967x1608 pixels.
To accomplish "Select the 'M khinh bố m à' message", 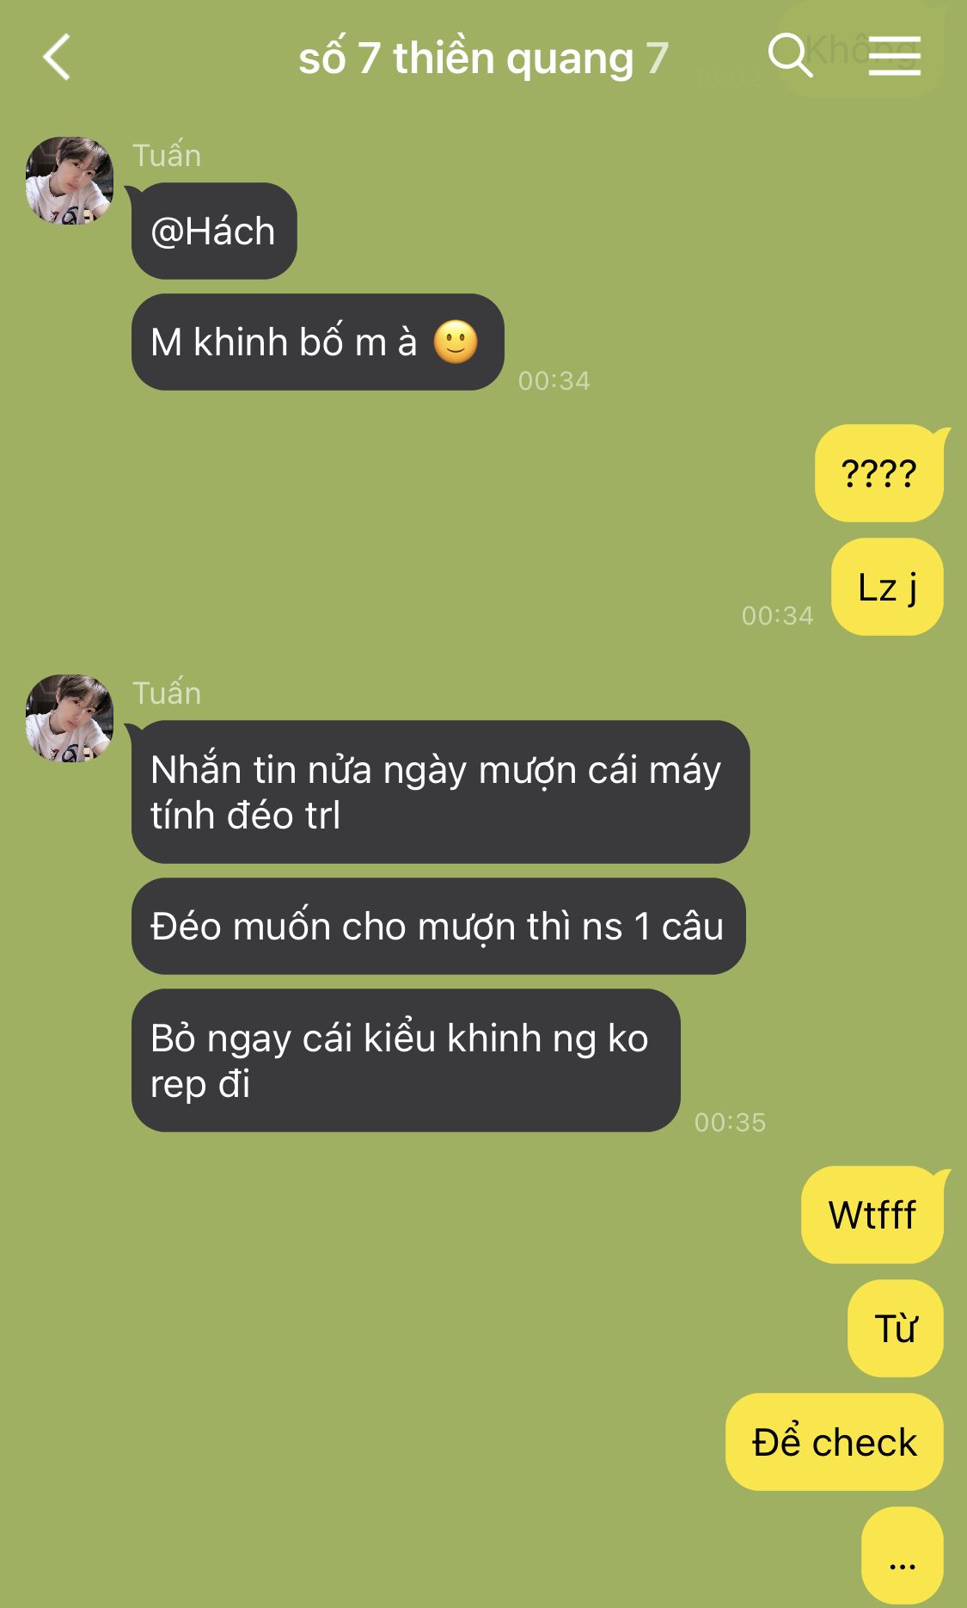I will (x=318, y=342).
